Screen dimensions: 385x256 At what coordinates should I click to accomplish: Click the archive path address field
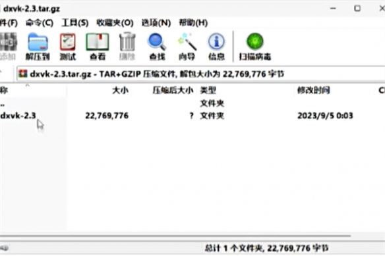click(x=201, y=74)
